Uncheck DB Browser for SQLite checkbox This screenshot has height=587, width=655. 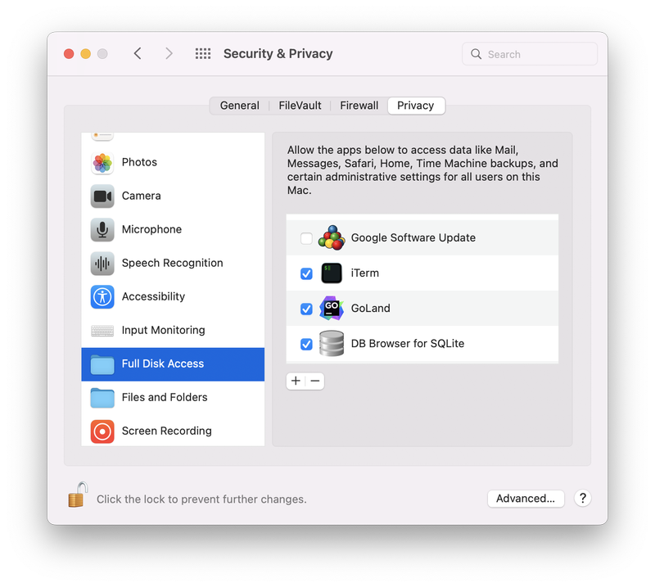306,345
